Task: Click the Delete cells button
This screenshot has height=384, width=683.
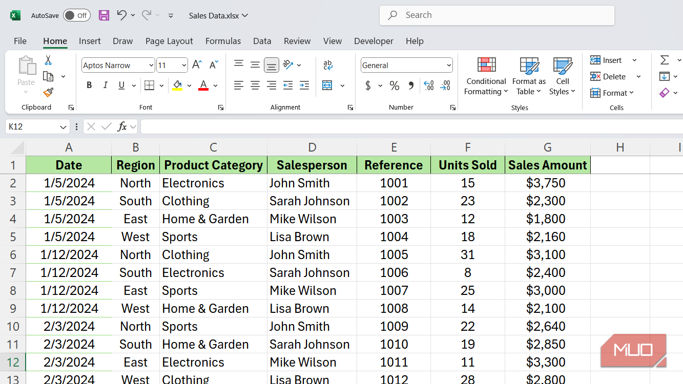Action: (608, 76)
